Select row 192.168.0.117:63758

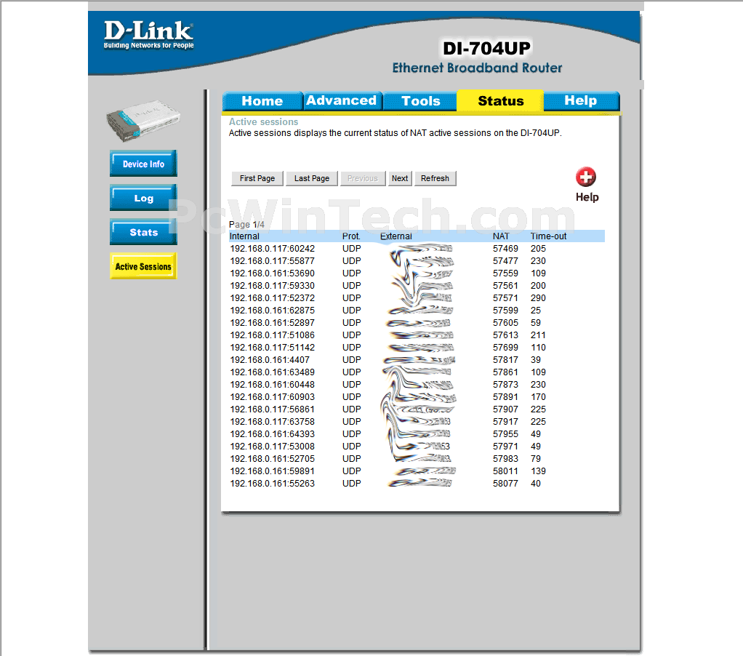[417, 421]
